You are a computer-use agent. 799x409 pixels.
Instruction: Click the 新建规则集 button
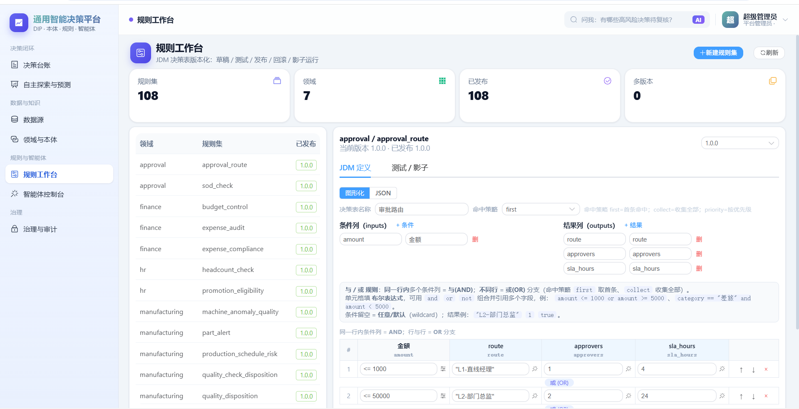[718, 53]
